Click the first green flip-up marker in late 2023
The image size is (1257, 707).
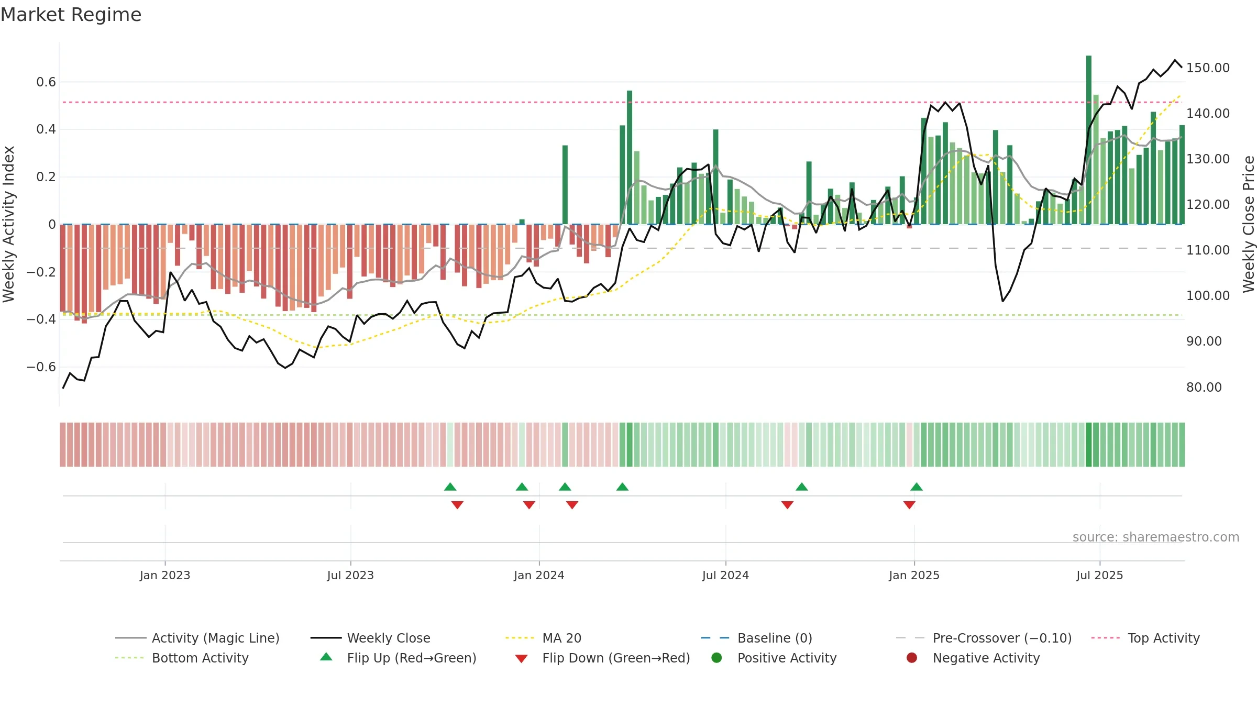click(x=450, y=487)
